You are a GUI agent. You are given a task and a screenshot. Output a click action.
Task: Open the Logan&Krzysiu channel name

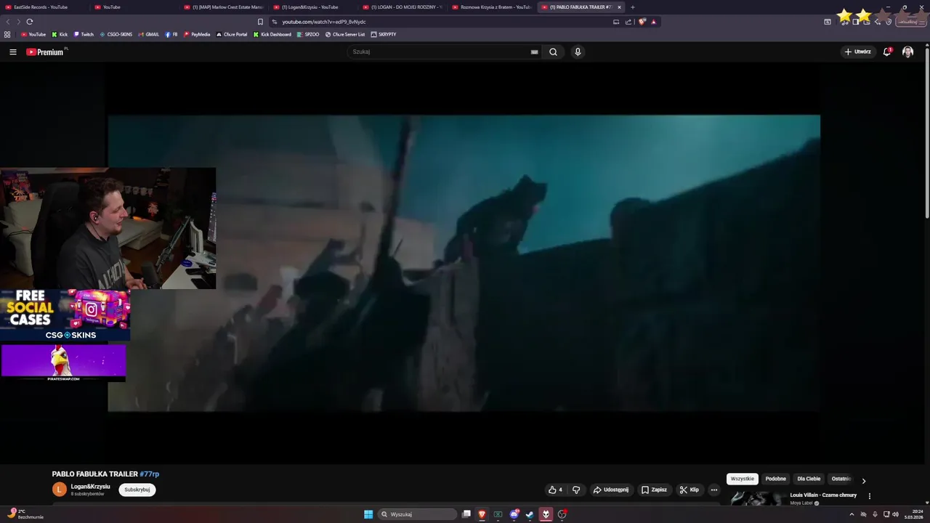(90, 487)
